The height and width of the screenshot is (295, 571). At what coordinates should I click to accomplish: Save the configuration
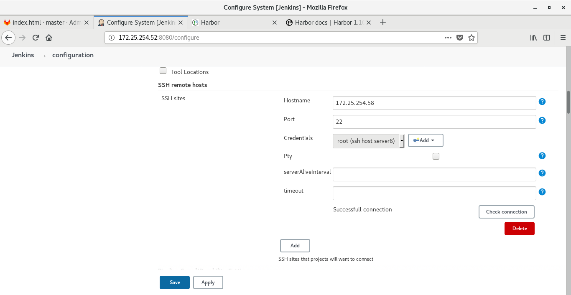tap(175, 282)
